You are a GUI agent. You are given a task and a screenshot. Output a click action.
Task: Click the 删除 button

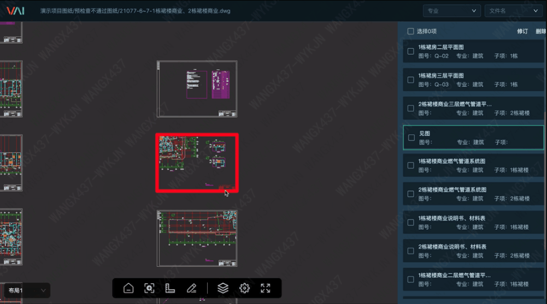pos(540,32)
